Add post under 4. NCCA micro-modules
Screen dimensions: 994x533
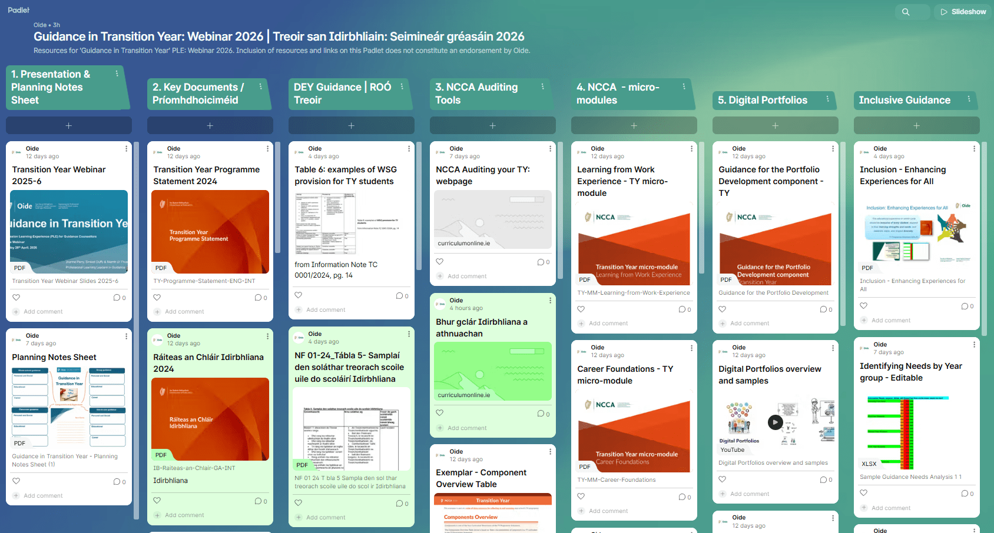tap(634, 125)
